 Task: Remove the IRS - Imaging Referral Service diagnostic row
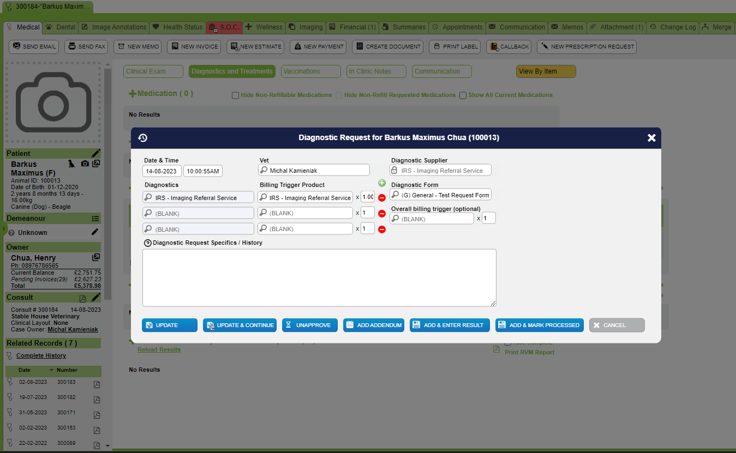click(382, 197)
